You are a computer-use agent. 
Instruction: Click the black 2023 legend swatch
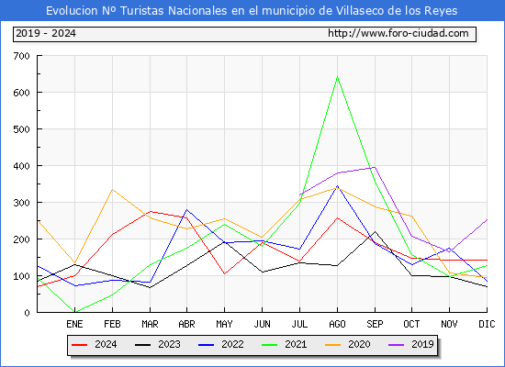(x=142, y=345)
